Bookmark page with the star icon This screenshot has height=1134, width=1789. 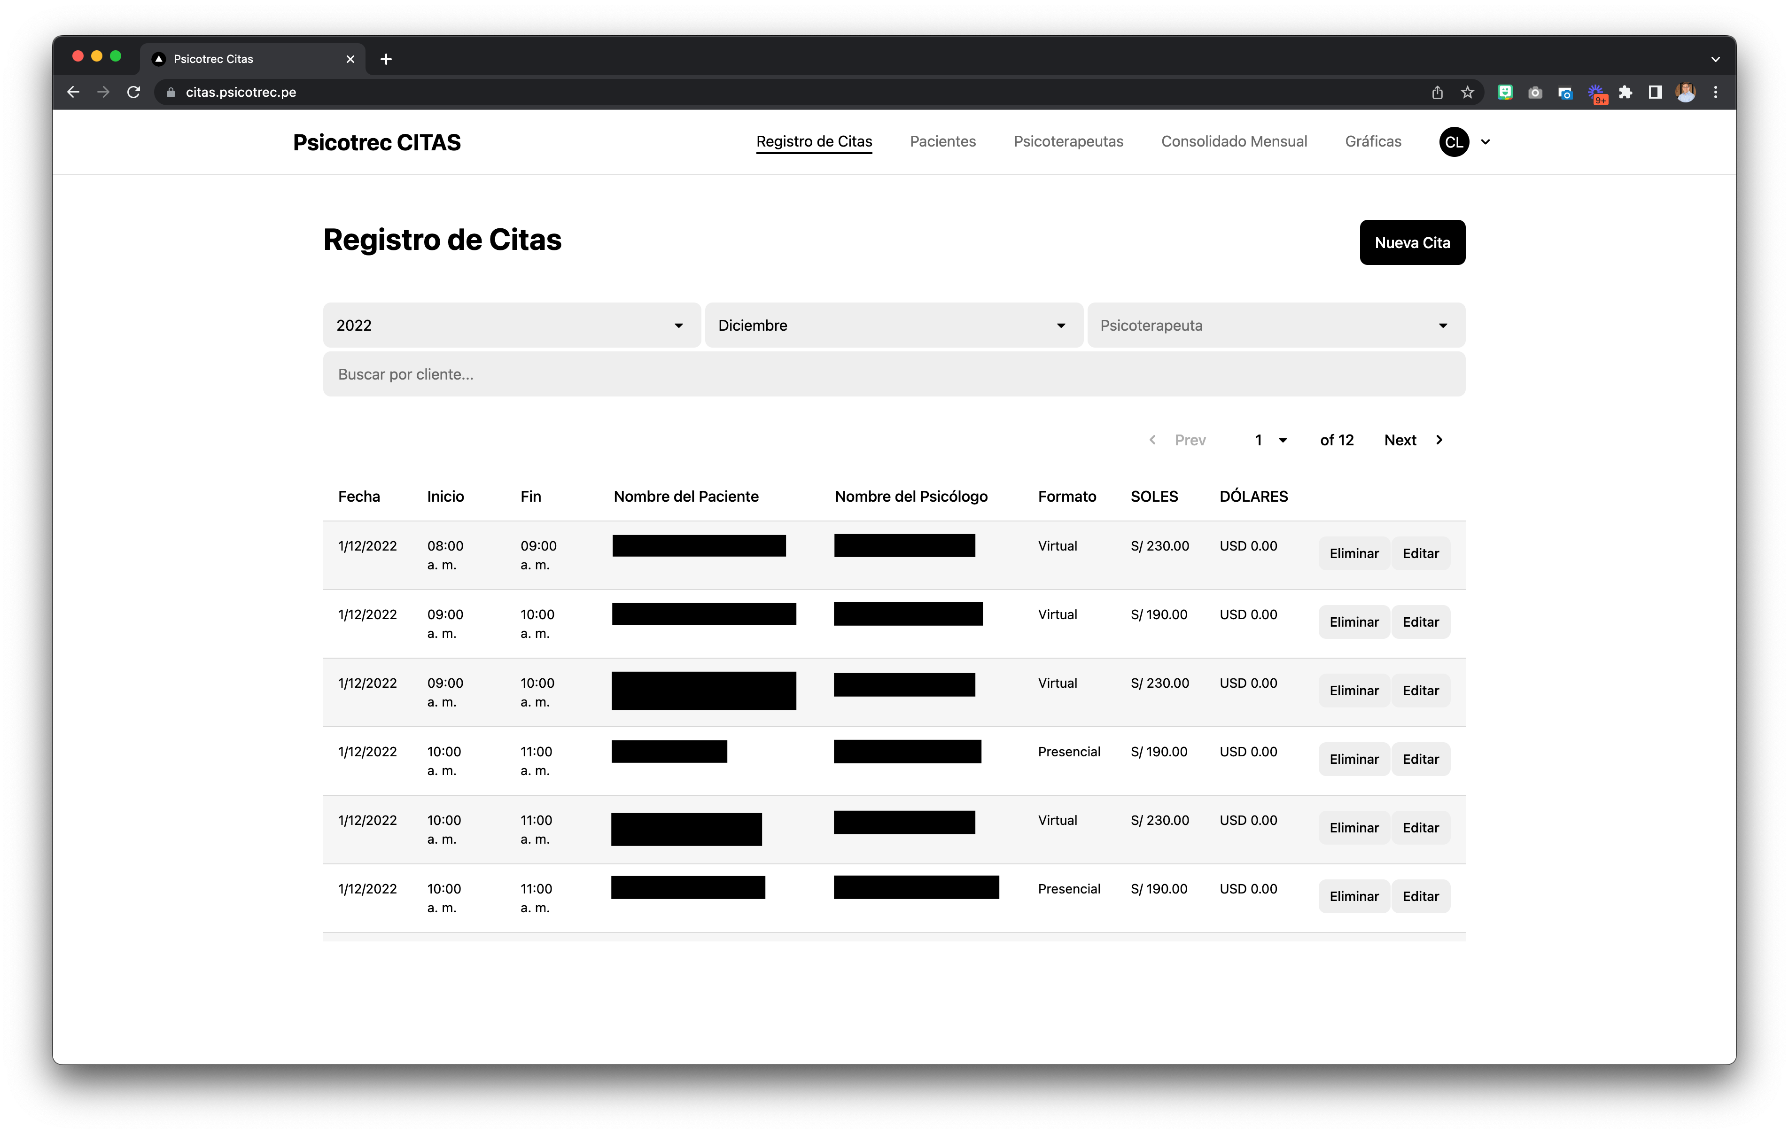pyautogui.click(x=1467, y=92)
